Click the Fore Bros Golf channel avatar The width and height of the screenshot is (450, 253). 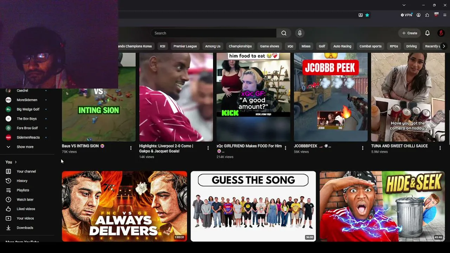pos(8,128)
